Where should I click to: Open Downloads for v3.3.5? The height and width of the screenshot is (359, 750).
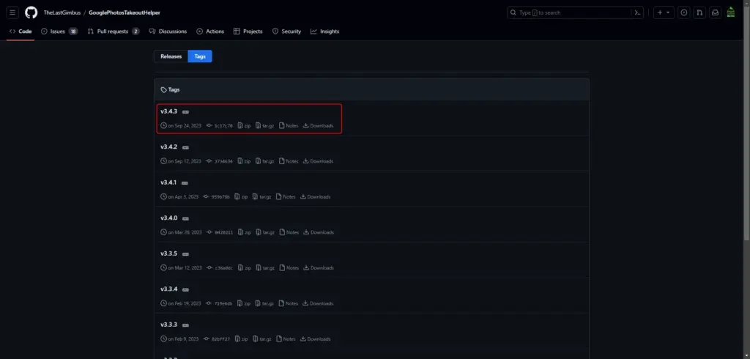[x=319, y=268]
